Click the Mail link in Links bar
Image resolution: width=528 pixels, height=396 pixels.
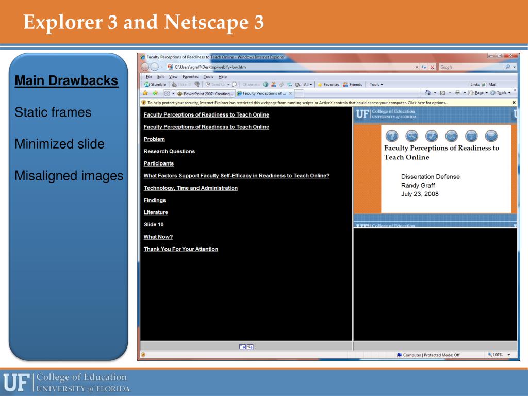click(489, 84)
